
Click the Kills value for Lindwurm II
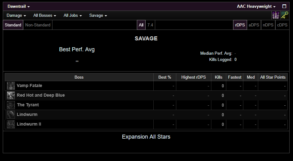pyautogui.click(x=223, y=125)
